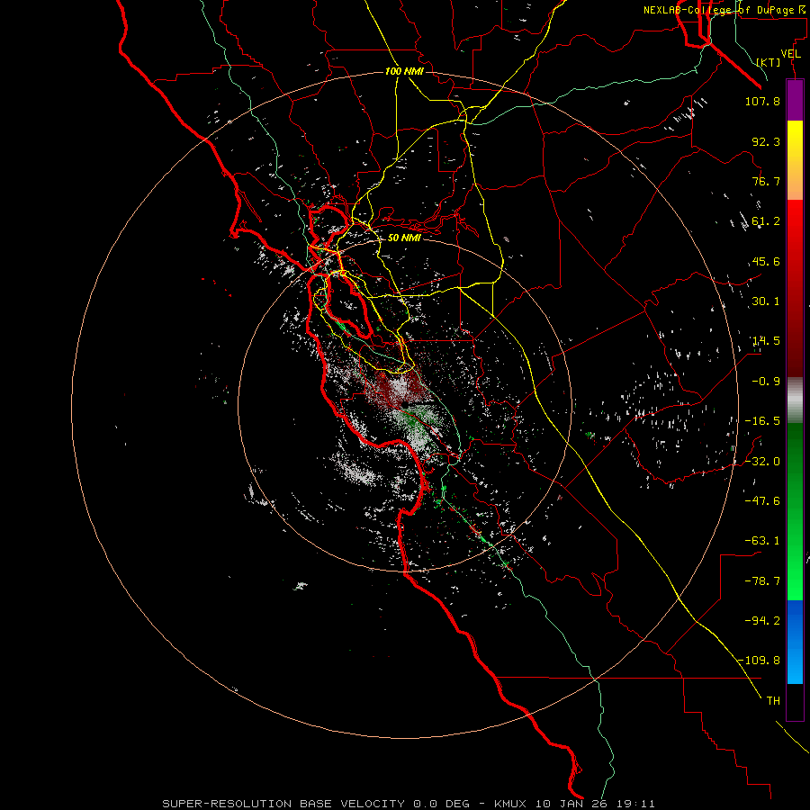This screenshot has height=810, width=810.
Task: Select the -78.7 velocity scale value
Action: (762, 581)
